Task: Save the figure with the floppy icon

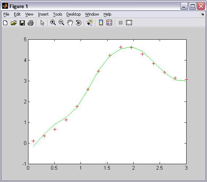Action: coord(22,23)
